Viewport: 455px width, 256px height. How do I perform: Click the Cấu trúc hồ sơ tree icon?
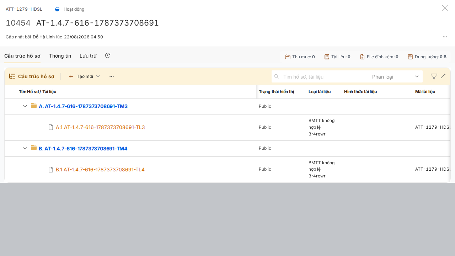pyautogui.click(x=12, y=76)
